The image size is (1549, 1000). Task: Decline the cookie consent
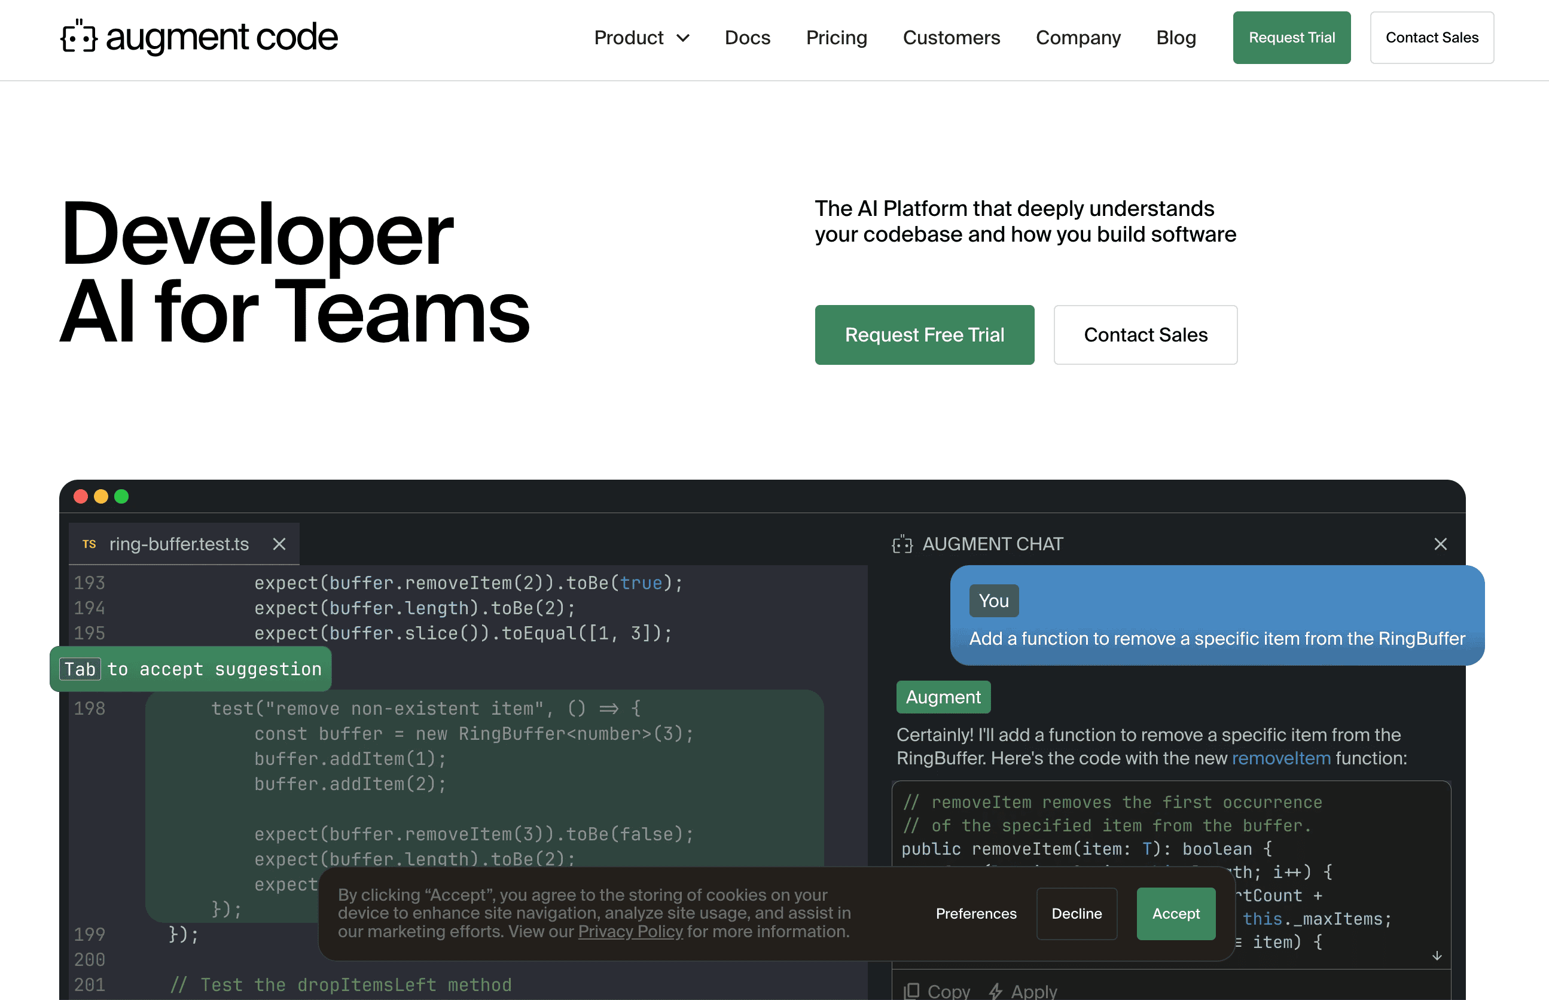(x=1077, y=913)
